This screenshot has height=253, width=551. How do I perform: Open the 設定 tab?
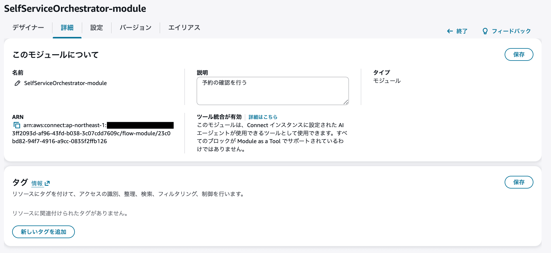pyautogui.click(x=97, y=28)
